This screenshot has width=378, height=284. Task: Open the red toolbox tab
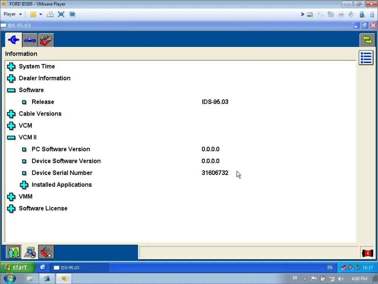(x=46, y=40)
